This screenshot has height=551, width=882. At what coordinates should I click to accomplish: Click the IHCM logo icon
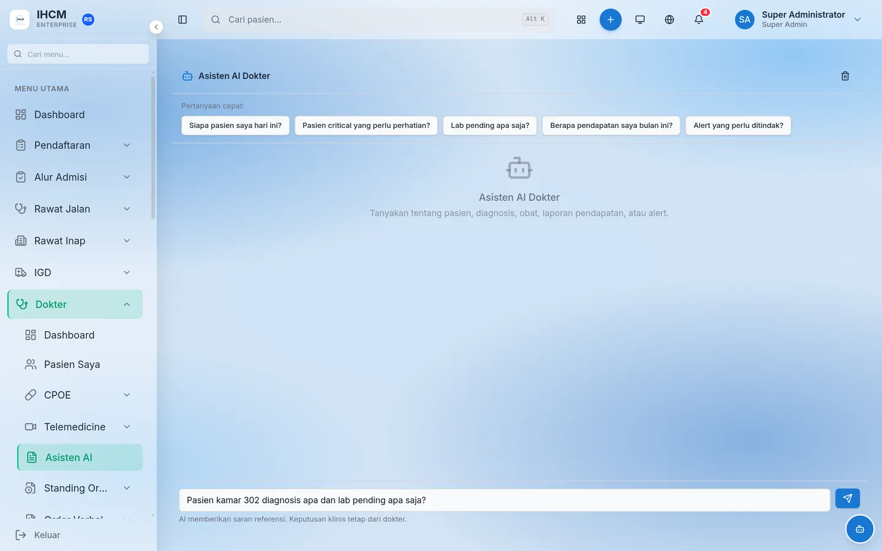tap(20, 20)
